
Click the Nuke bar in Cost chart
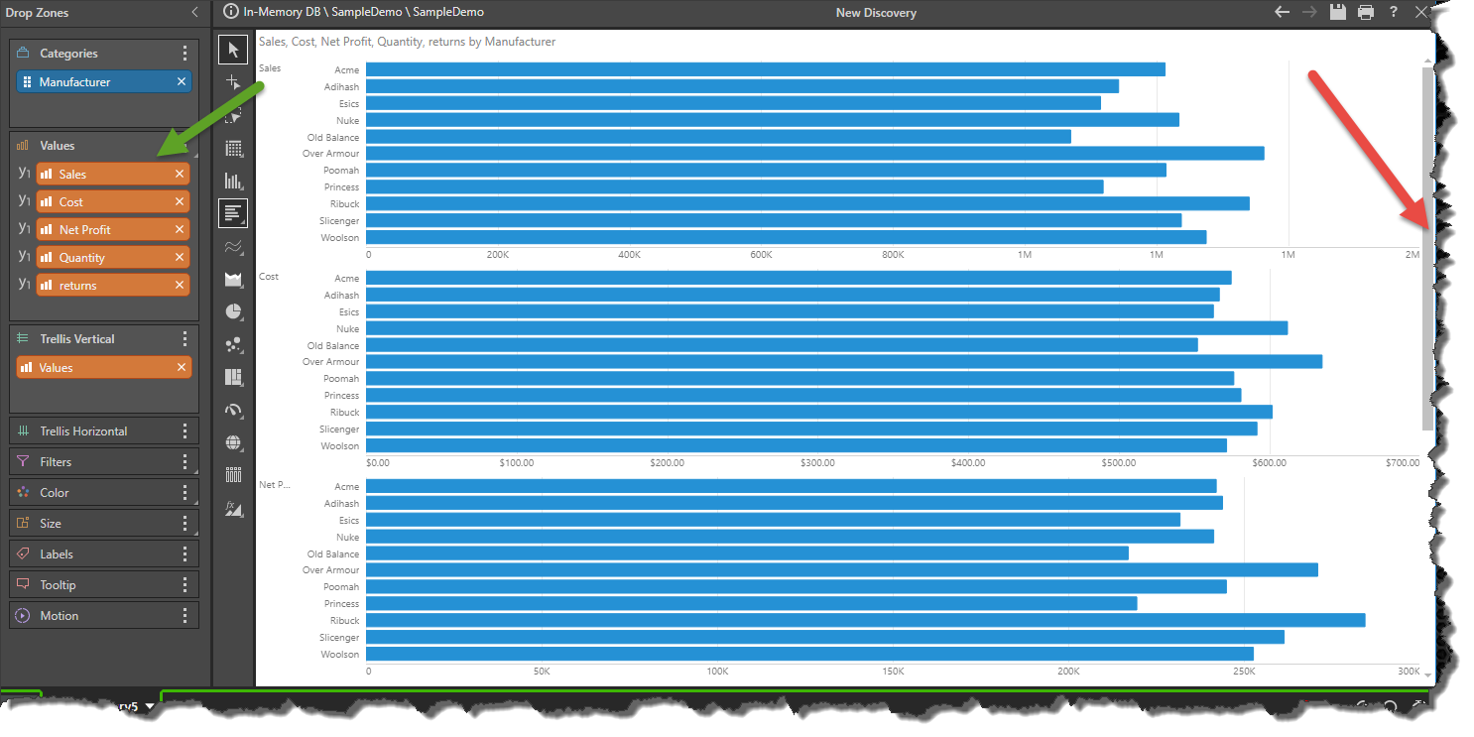(826, 328)
